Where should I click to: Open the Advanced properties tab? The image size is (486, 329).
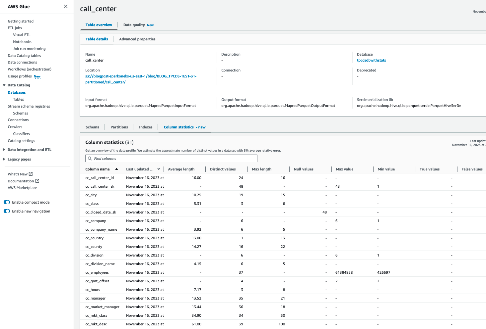[137, 39]
